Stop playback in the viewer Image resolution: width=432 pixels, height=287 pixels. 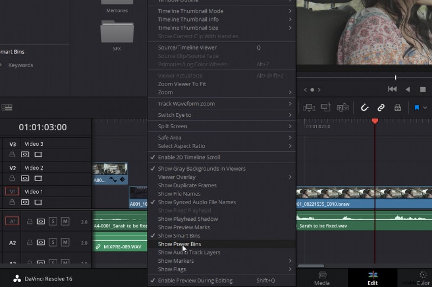pos(423,89)
